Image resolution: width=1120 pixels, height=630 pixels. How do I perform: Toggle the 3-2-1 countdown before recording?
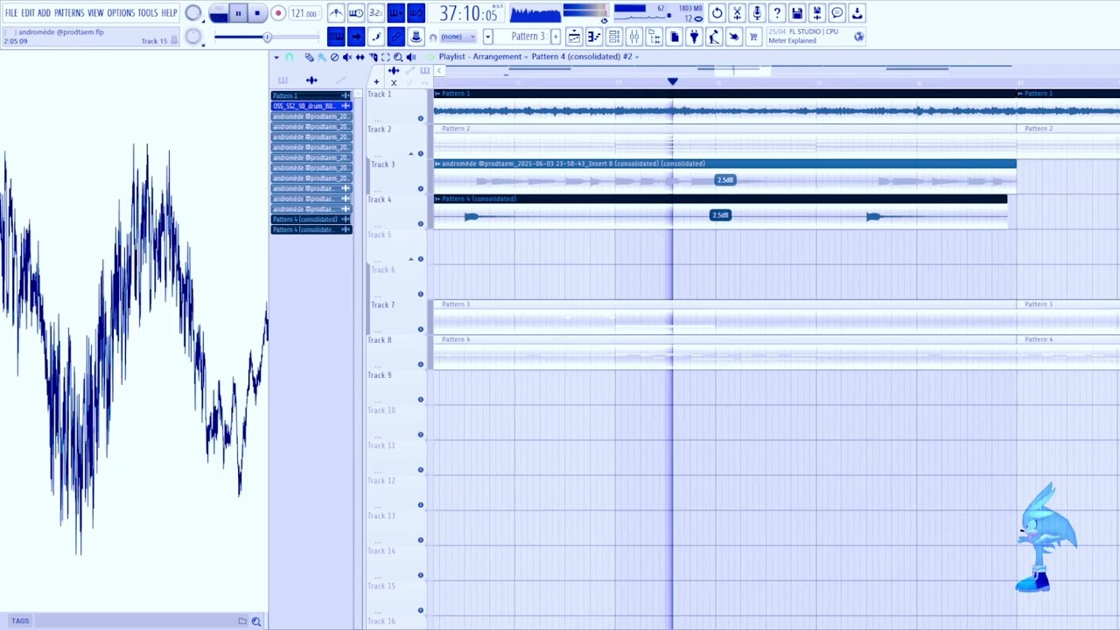tap(375, 12)
